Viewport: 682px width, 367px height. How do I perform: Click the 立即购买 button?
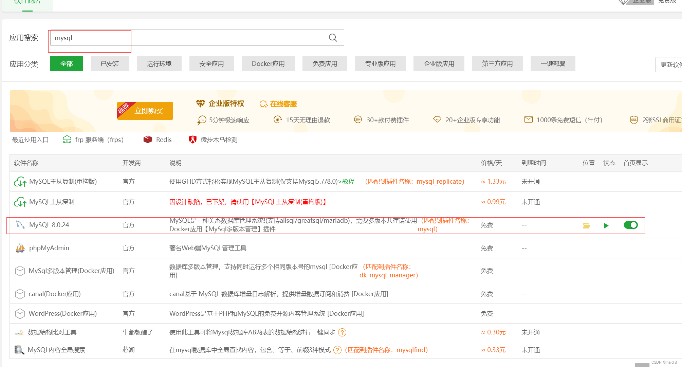pos(145,111)
